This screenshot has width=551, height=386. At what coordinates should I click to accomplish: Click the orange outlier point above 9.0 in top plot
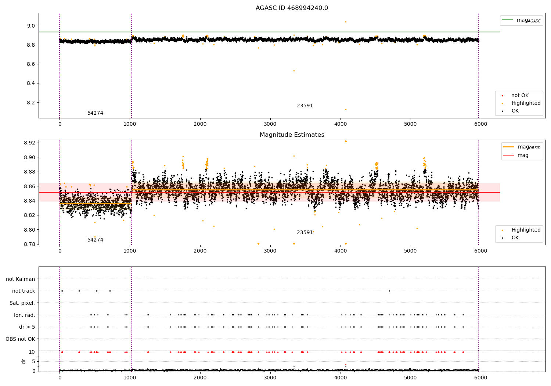[x=346, y=22]
